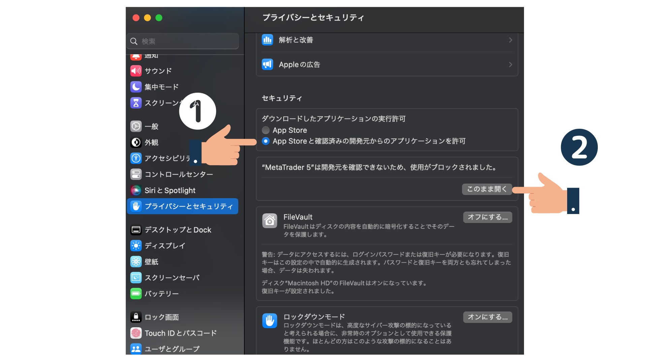
Task: Expand the Appleの広告 row chevron
Action: click(x=510, y=64)
